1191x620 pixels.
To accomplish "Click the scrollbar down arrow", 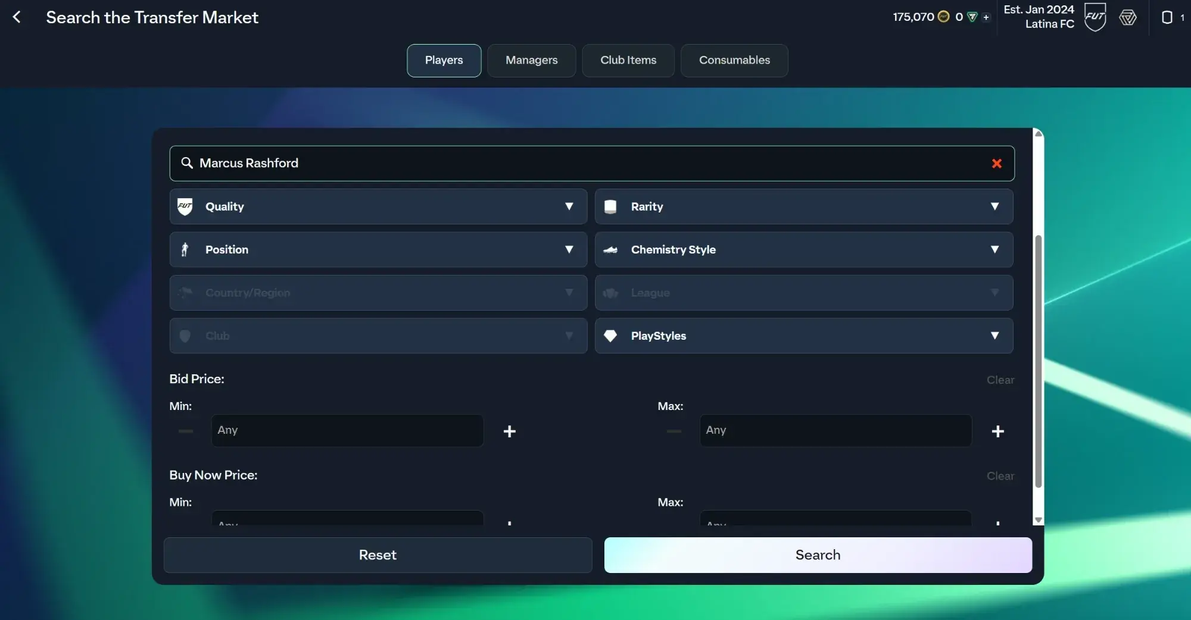I will point(1039,520).
